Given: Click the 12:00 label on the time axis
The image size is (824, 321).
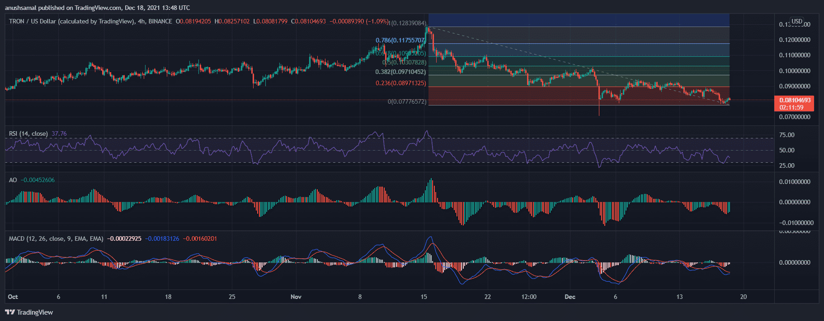Looking at the screenshot, I should 529,297.
